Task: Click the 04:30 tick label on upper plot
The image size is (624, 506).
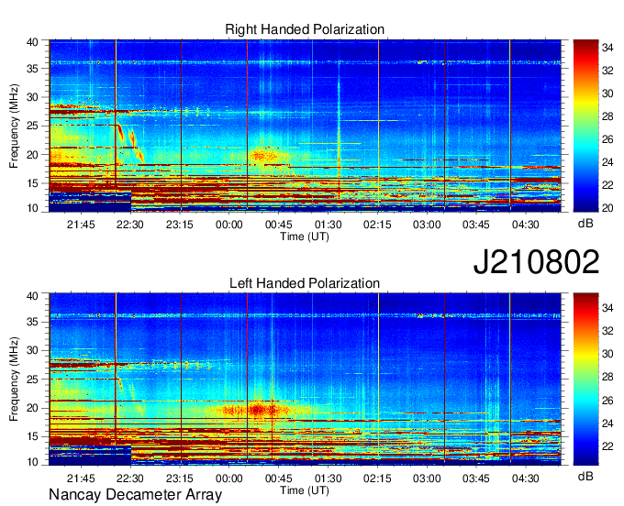Action: (x=525, y=225)
